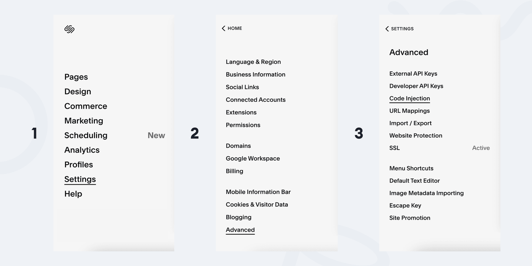Open Import / Export options
Image resolution: width=532 pixels, height=266 pixels.
[x=411, y=123]
